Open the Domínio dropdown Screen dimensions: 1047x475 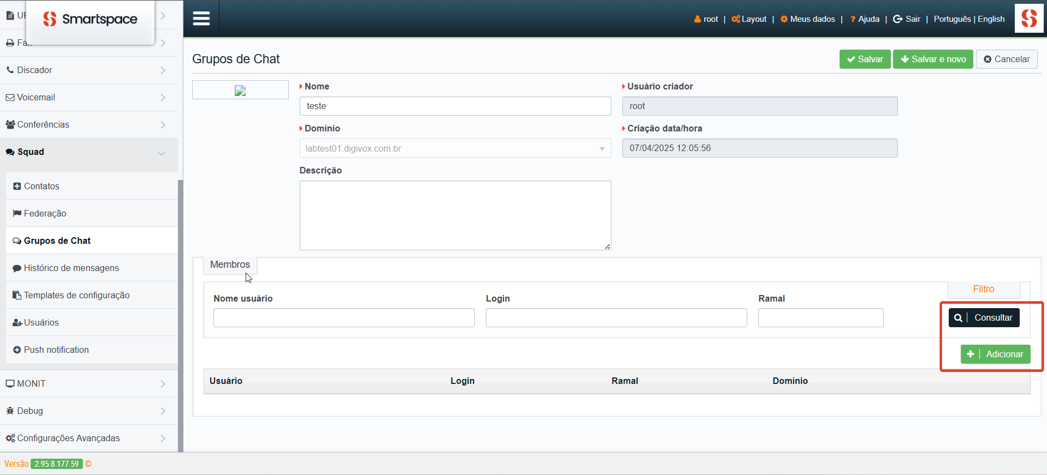455,148
